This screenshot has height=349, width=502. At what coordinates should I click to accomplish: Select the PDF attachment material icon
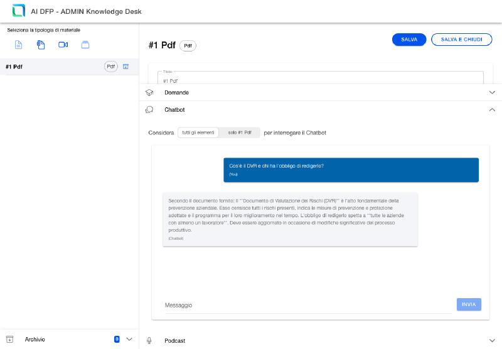(x=41, y=45)
